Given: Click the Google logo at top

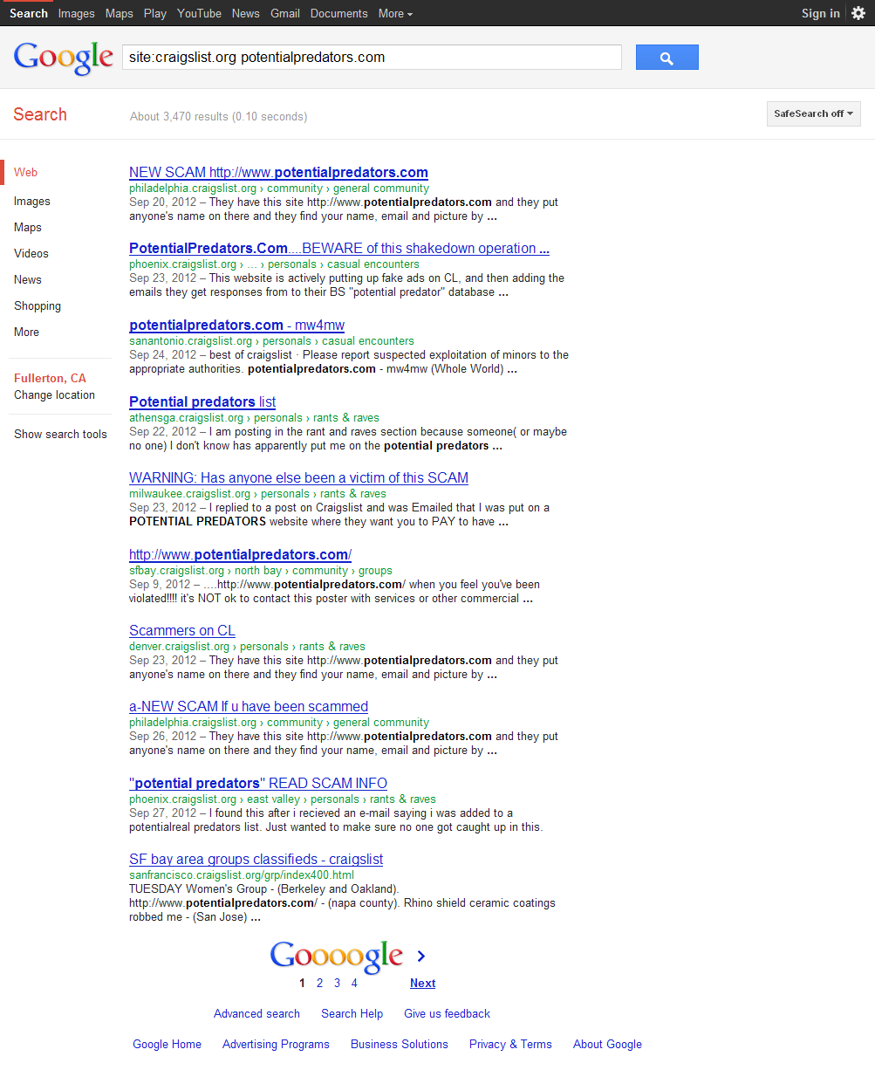Looking at the screenshot, I should [x=64, y=58].
